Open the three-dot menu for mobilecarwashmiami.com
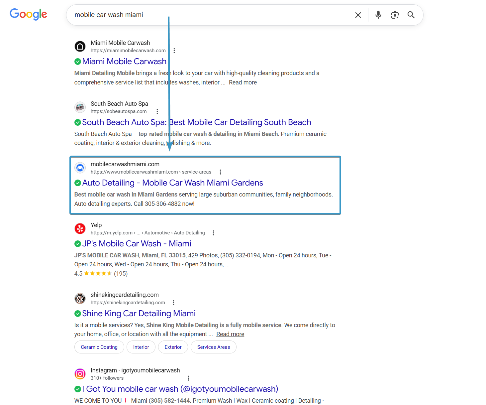This screenshot has height=405, width=486. [220, 172]
